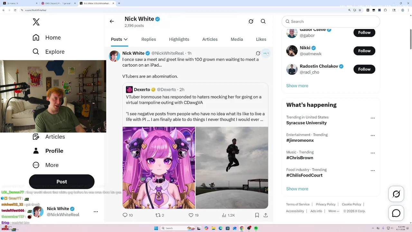Image resolution: width=412 pixels, height=232 pixels.
Task: Bookmark Nick White's post
Action: click(257, 215)
